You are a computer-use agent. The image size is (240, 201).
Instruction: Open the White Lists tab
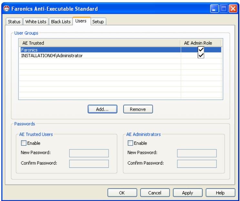pos(36,22)
